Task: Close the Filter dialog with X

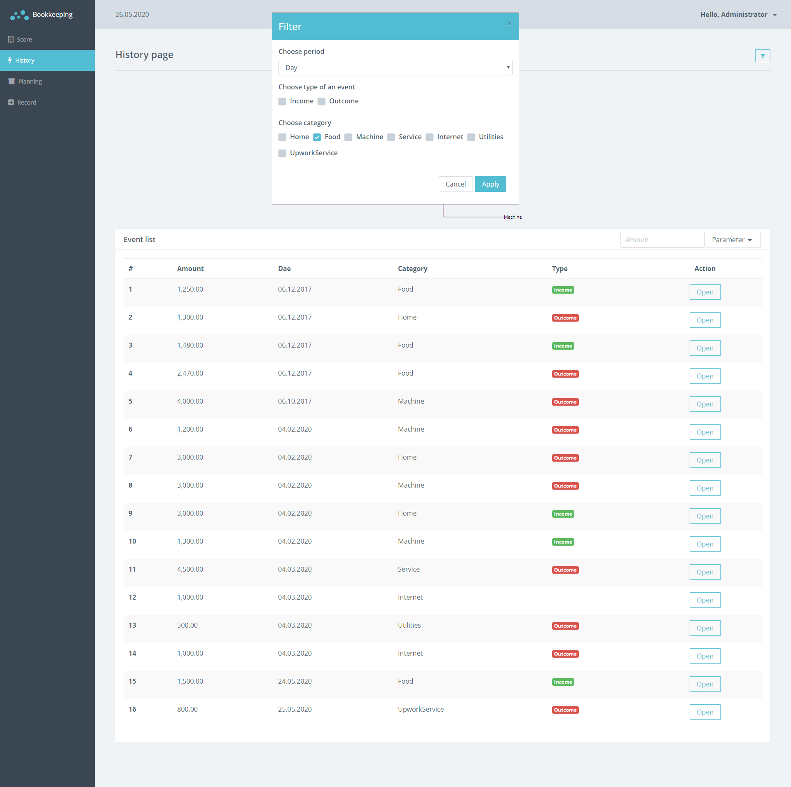Action: [x=510, y=23]
